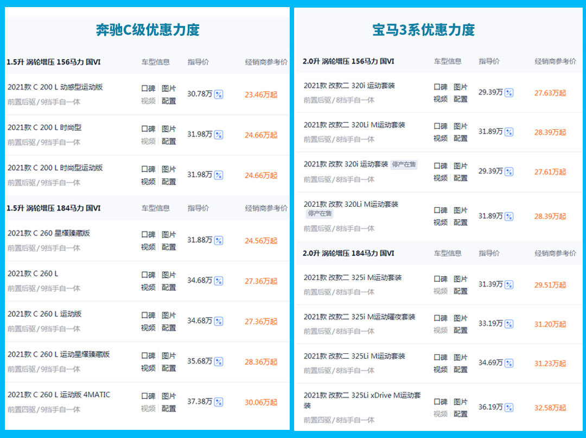Click dealer price 23.46万起
The height and width of the screenshot is (438, 586).
(x=260, y=94)
